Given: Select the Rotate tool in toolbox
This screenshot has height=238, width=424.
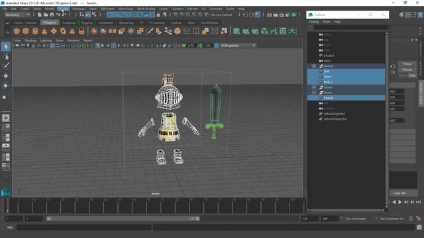Looking at the screenshot, I should tap(6, 85).
